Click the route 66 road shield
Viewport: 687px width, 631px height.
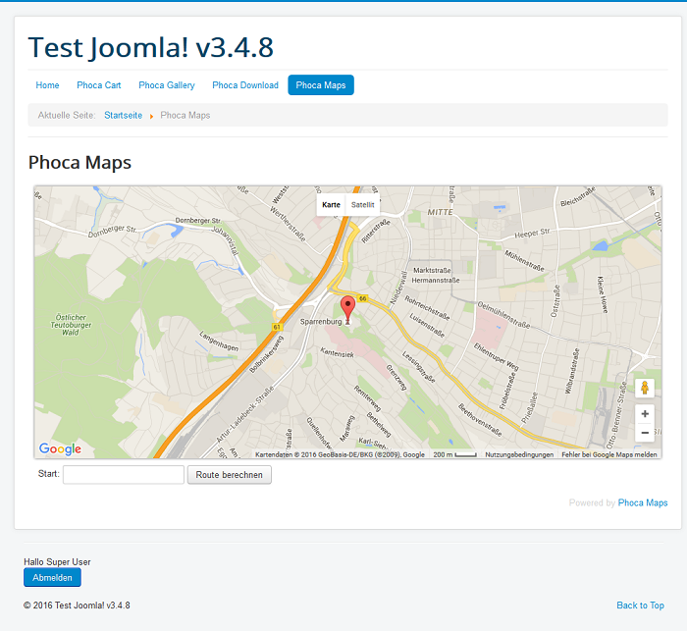(x=362, y=298)
